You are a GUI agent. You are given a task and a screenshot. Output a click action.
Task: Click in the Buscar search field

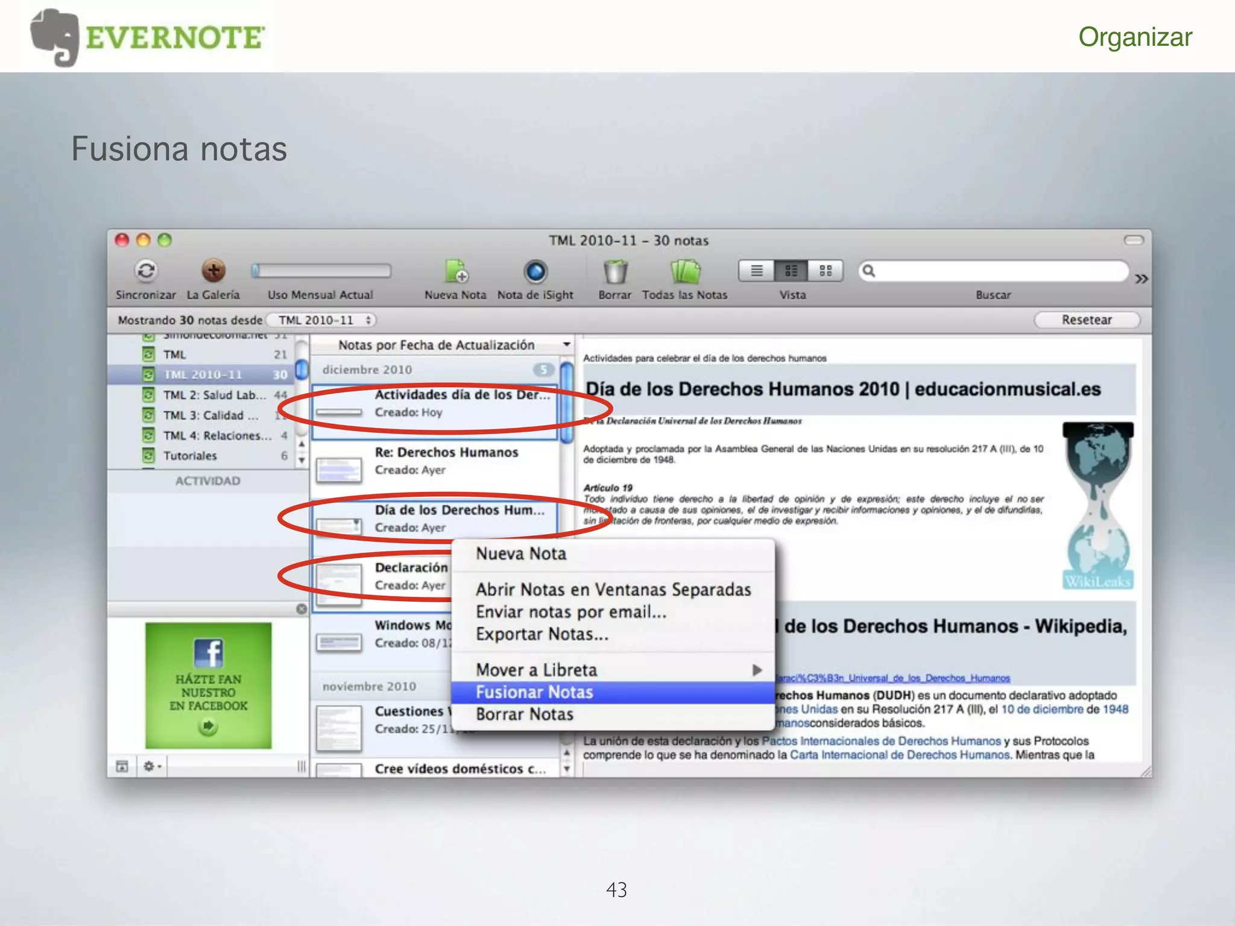point(994,271)
